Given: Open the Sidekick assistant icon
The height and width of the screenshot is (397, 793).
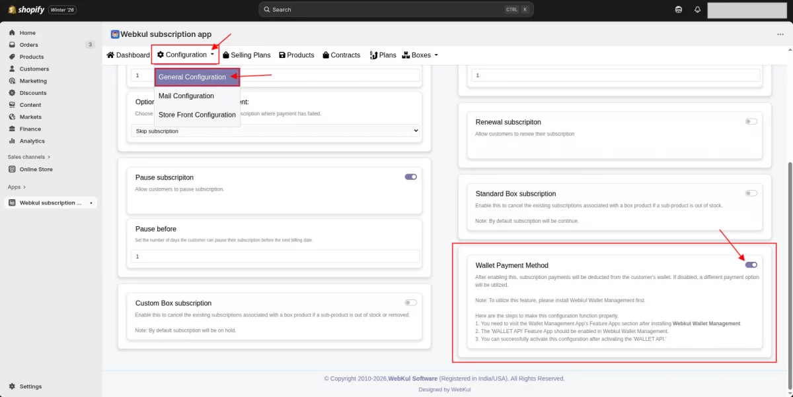Looking at the screenshot, I should pos(679,9).
